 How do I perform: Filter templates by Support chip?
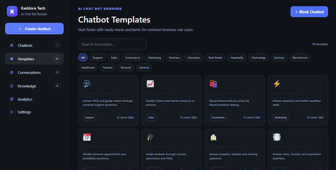coord(98,58)
